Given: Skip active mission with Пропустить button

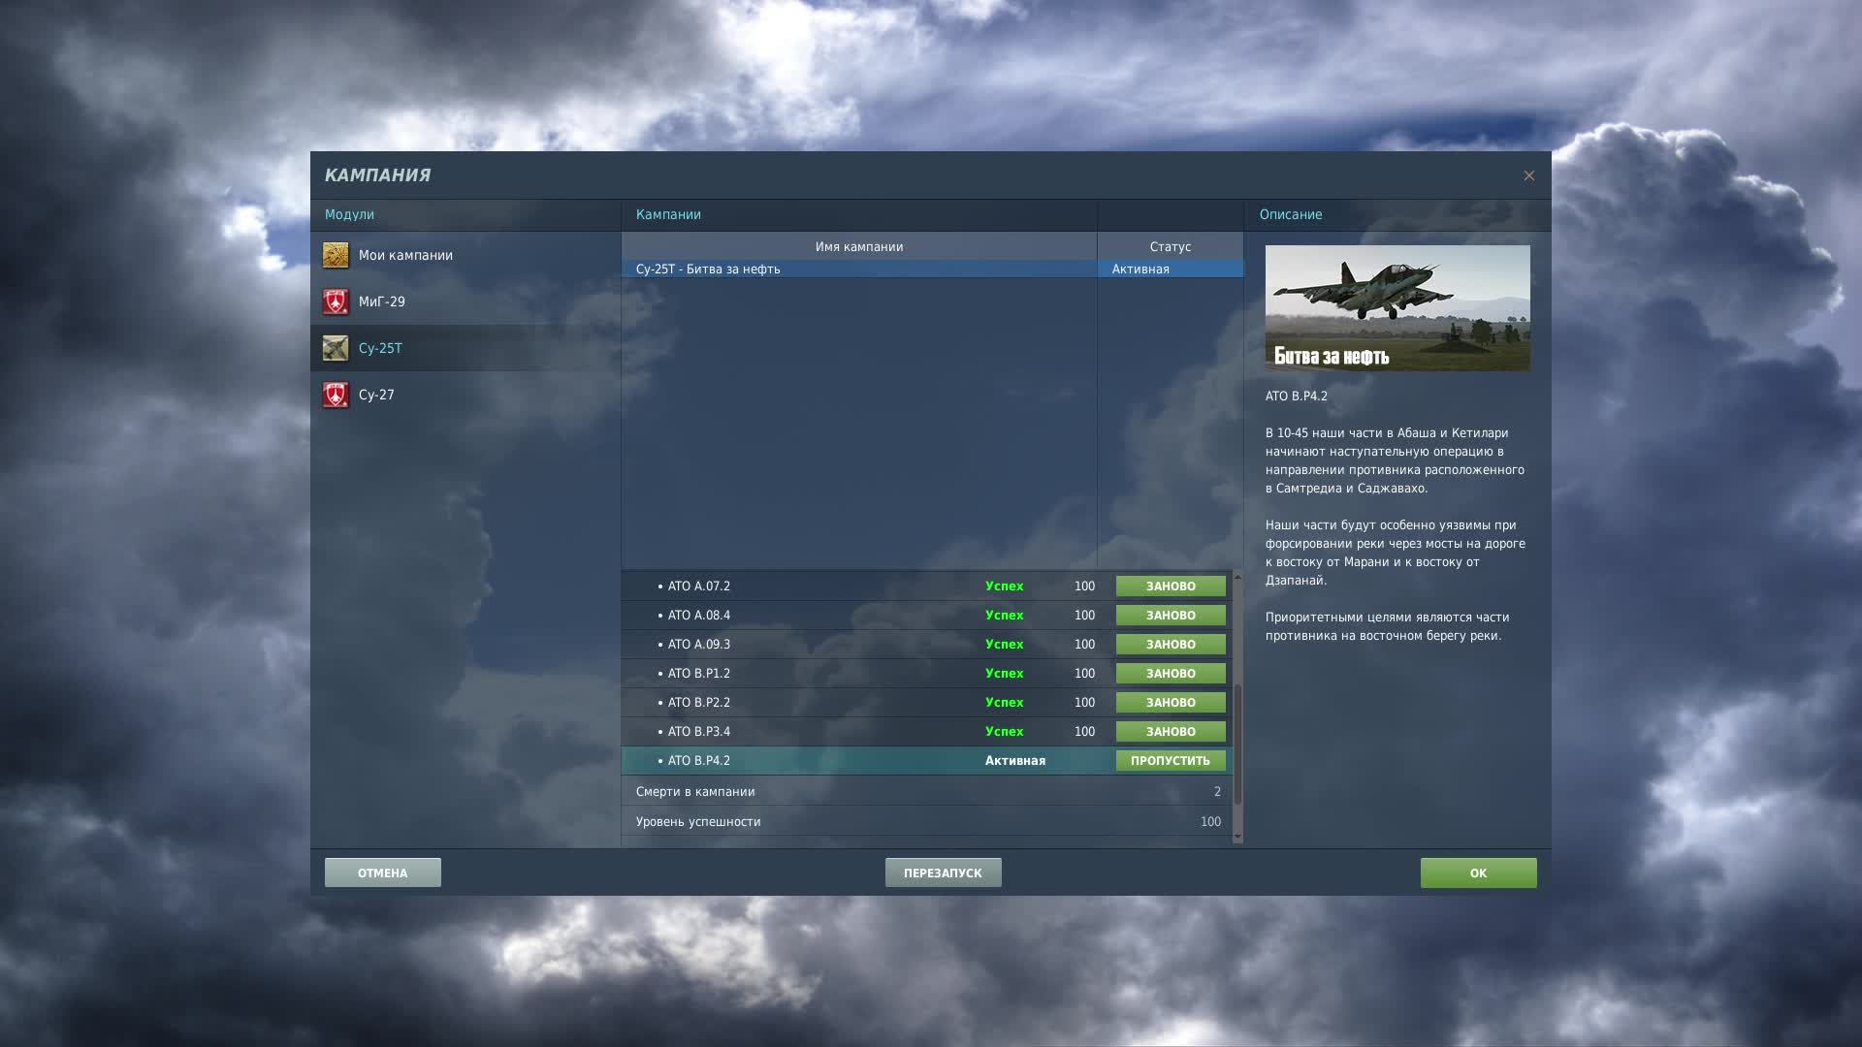Looking at the screenshot, I should pyautogui.click(x=1171, y=761).
